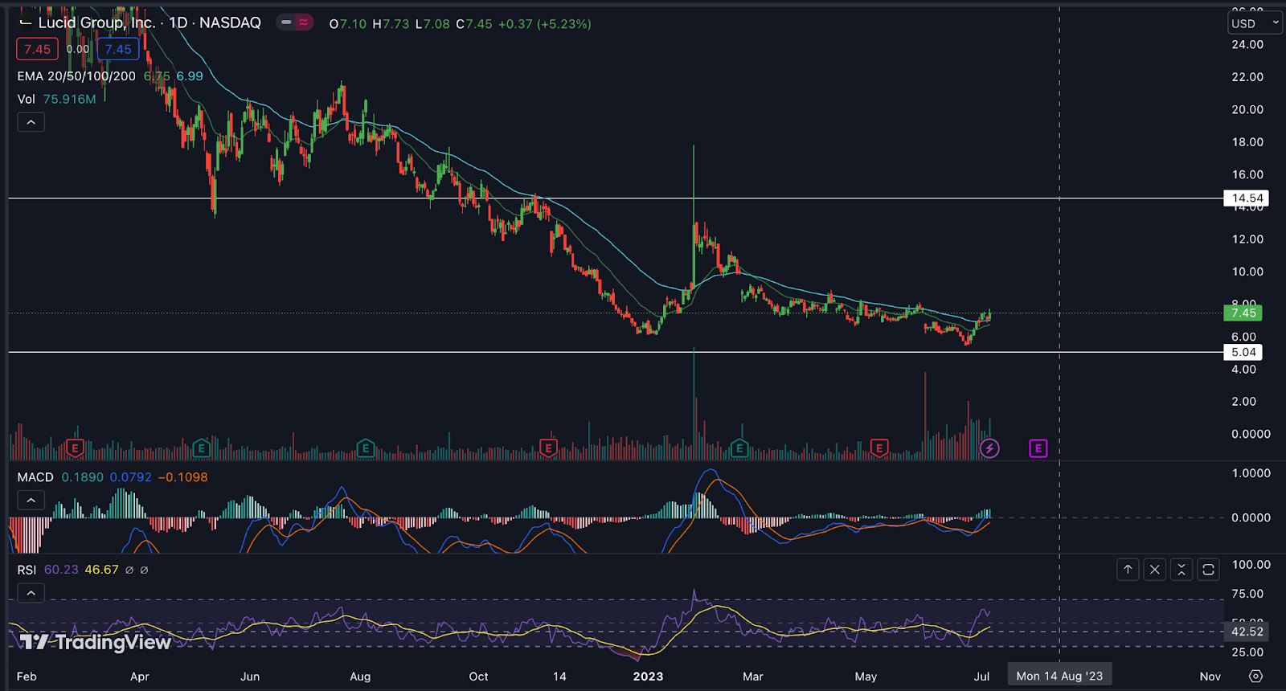Collapse the RSI pane with the double-chevron icon
This screenshot has width=1286, height=691.
point(1182,570)
